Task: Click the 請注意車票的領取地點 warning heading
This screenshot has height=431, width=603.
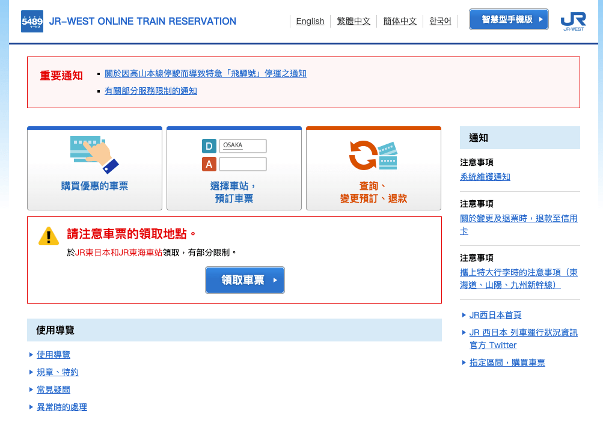Action: (x=132, y=234)
